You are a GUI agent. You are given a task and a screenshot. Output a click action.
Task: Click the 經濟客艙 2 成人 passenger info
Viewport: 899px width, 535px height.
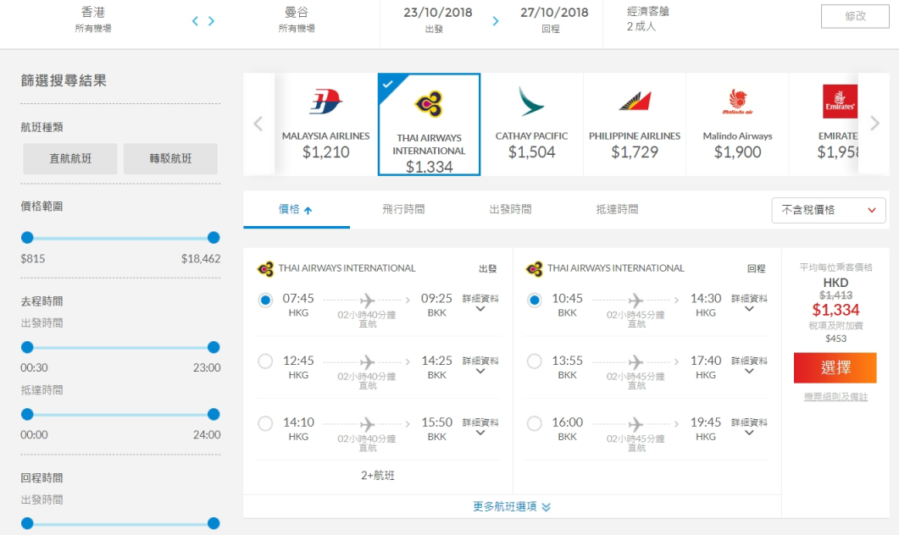click(x=647, y=19)
